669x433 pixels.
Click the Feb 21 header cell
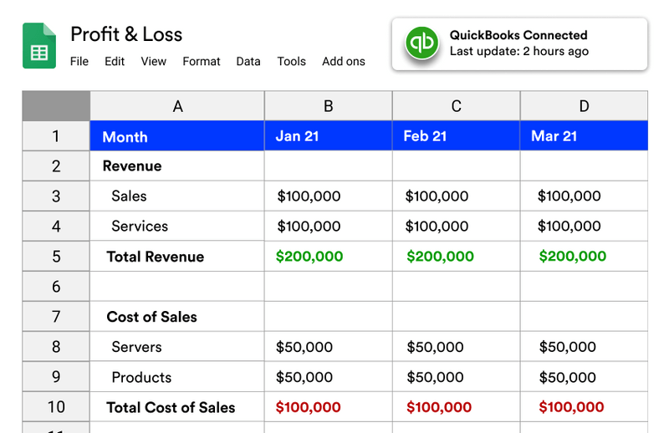(x=456, y=136)
